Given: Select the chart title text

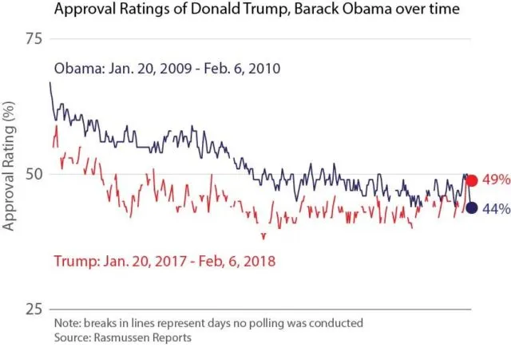Looking at the screenshot, I should click(257, 9).
